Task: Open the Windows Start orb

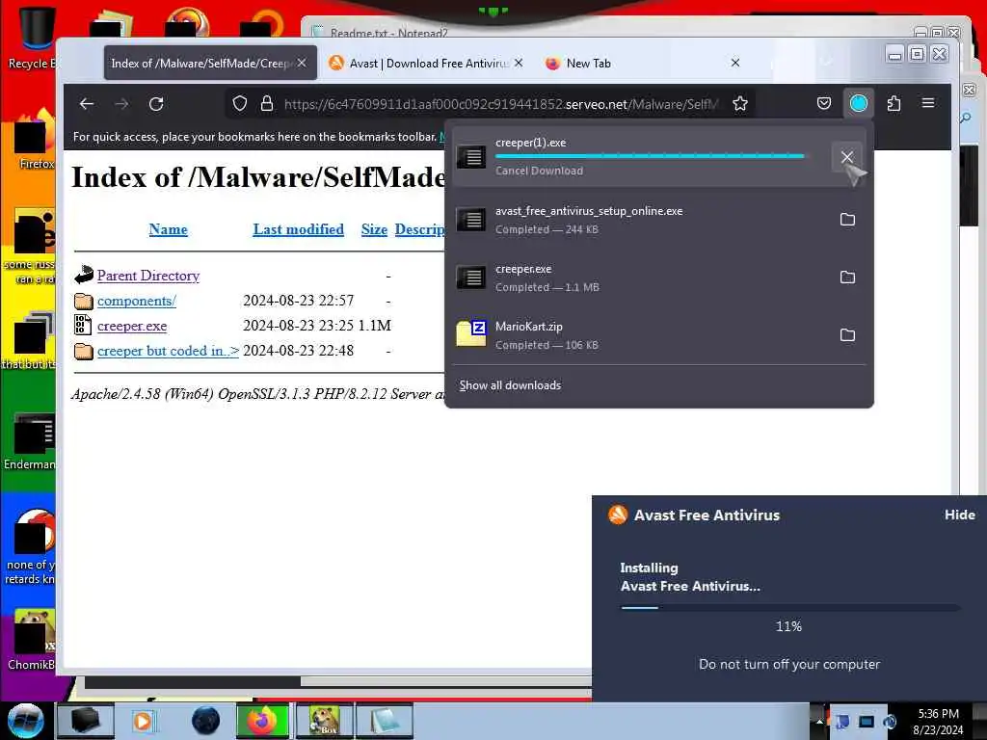Action: tap(24, 720)
